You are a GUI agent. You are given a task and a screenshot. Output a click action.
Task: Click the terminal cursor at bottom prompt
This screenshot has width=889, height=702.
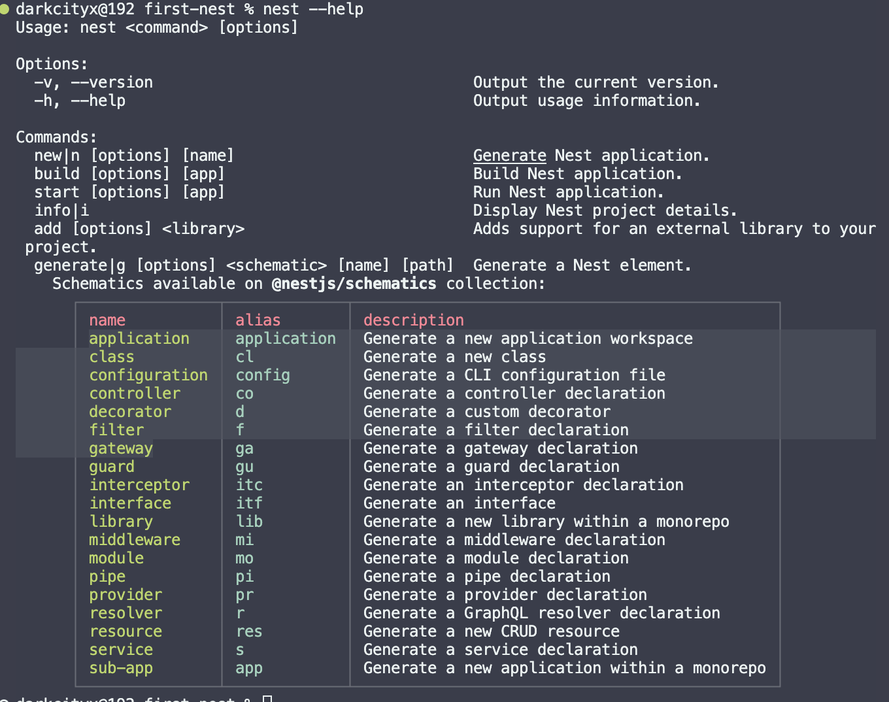click(267, 699)
